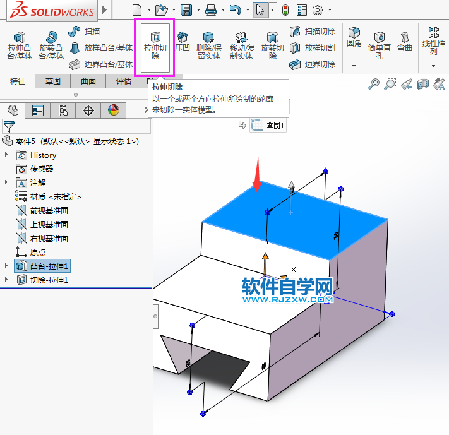Click the tree filter funnel icon
This screenshot has height=435, width=449.
pyautogui.click(x=9, y=126)
